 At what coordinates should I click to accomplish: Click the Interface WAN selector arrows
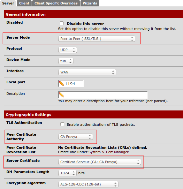(113, 72)
